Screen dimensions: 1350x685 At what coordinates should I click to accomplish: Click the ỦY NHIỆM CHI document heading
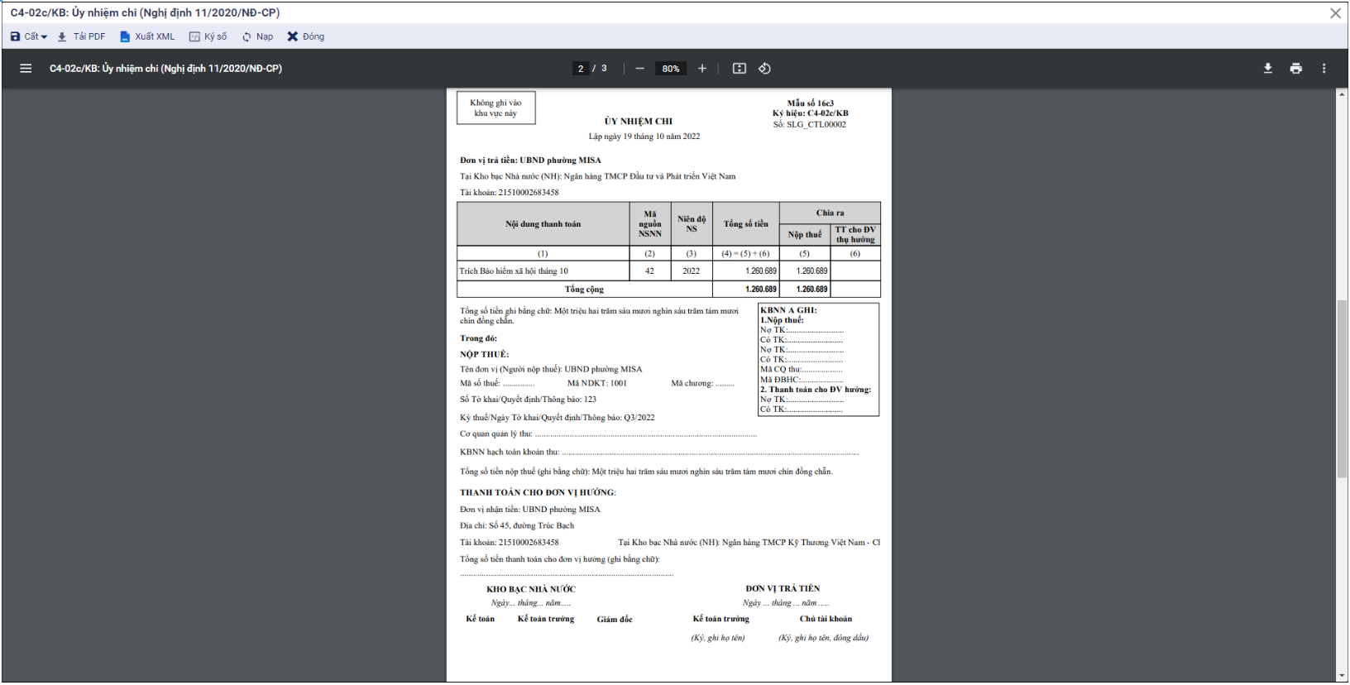pyautogui.click(x=638, y=122)
